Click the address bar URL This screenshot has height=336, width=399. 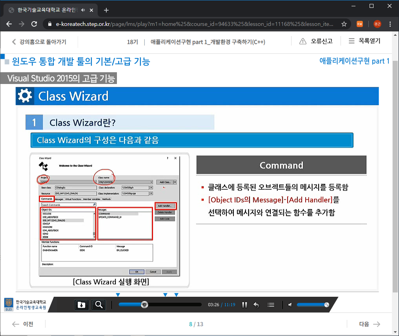pos(195,24)
